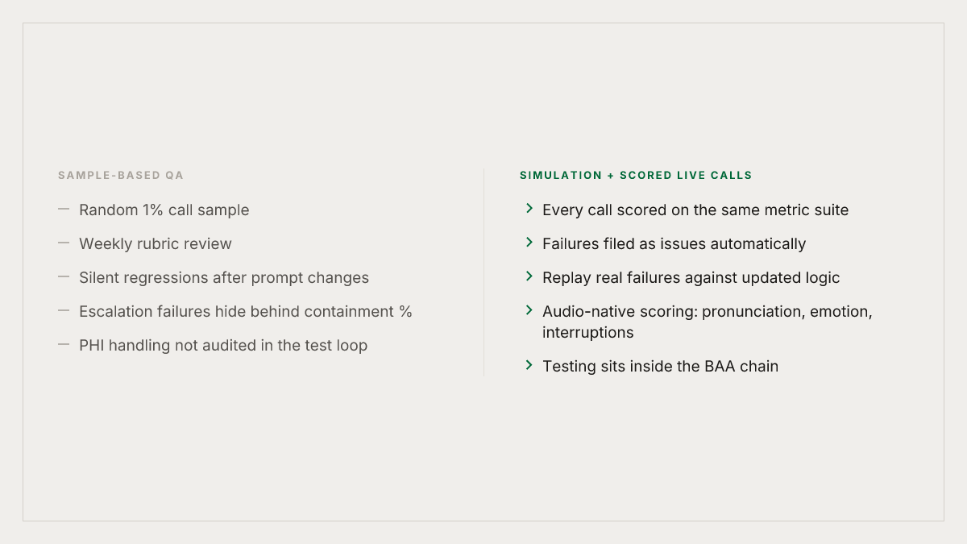This screenshot has height=544, width=967.
Task: Click "Testing sits inside the BAA chain"
Action: pyautogui.click(x=661, y=366)
